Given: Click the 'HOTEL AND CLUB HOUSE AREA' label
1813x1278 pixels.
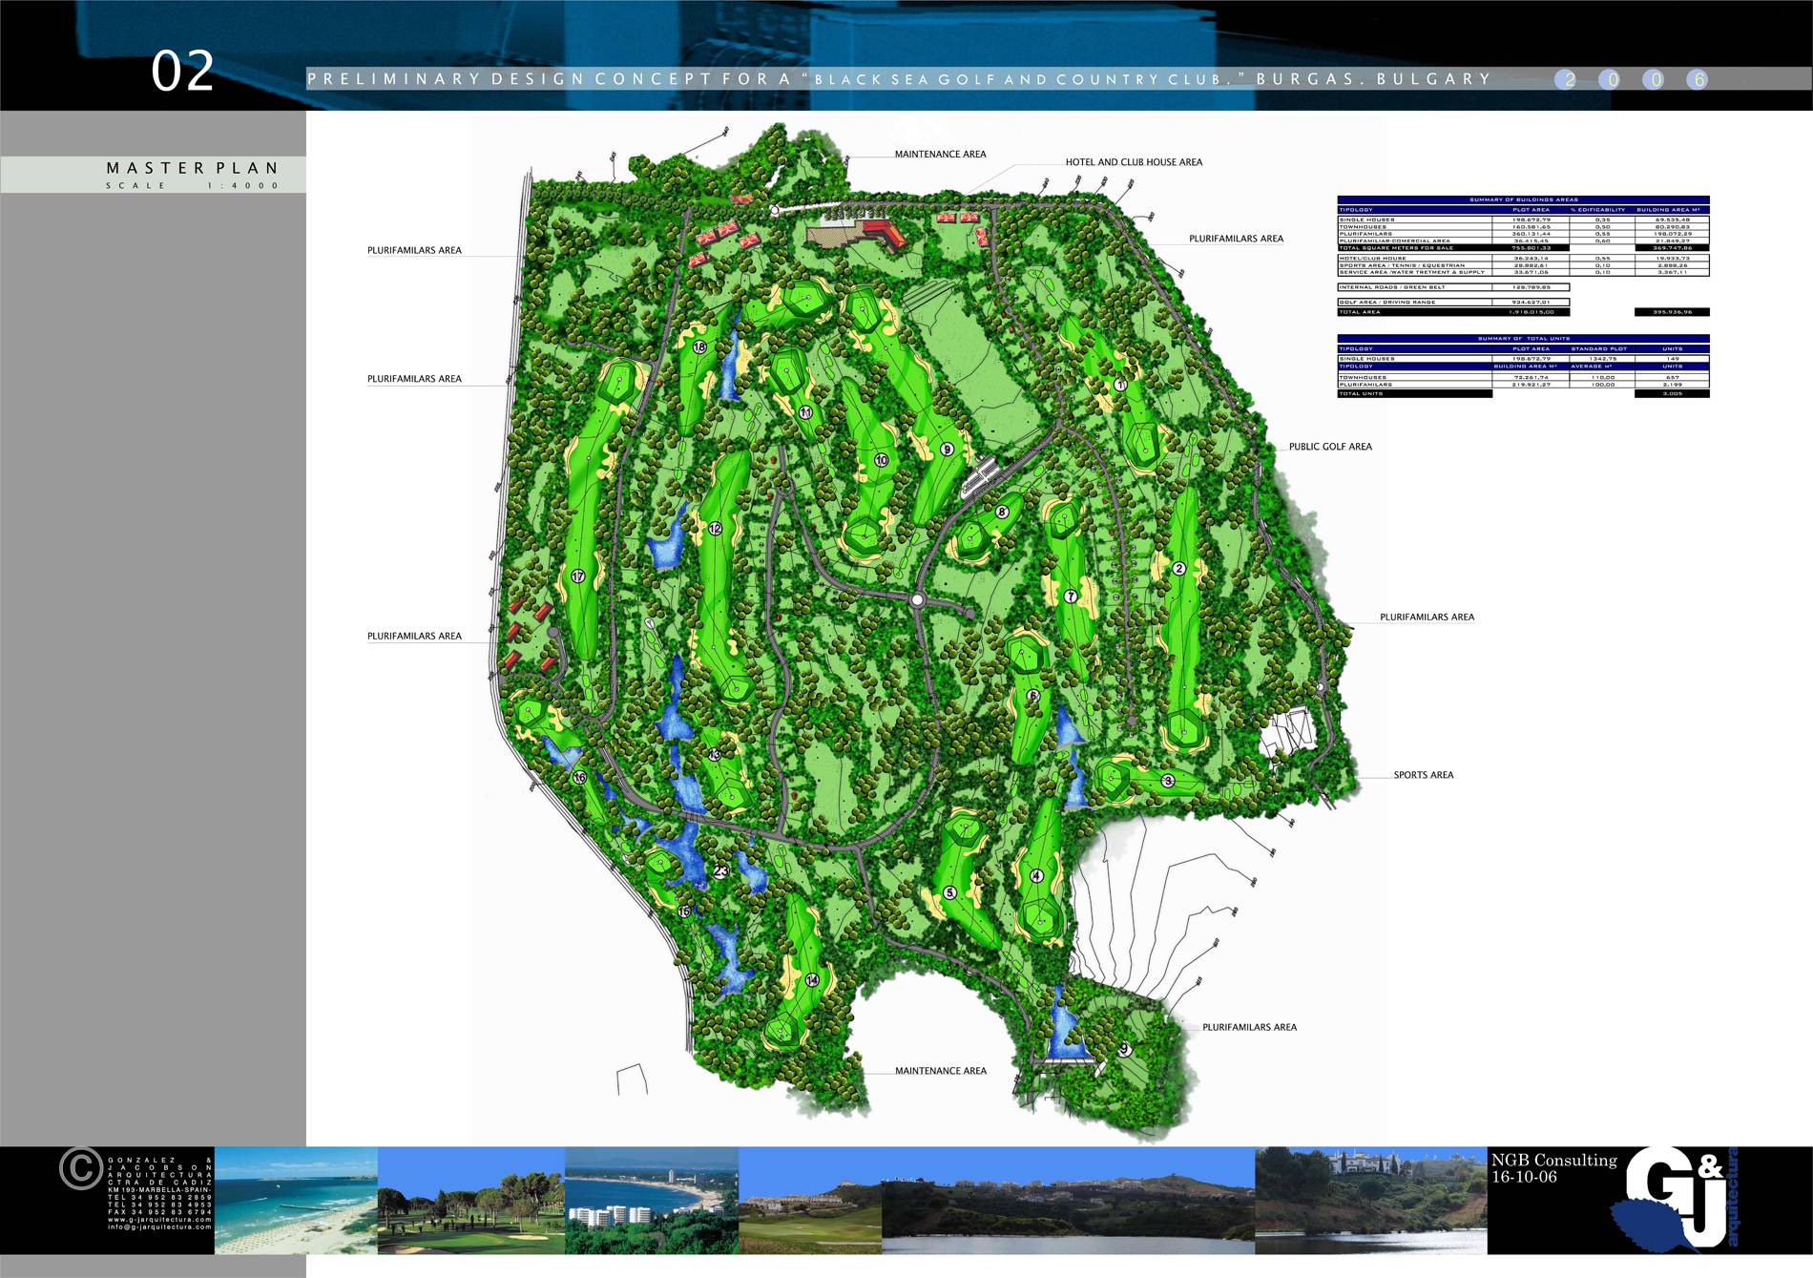Looking at the screenshot, I should (x=1134, y=162).
